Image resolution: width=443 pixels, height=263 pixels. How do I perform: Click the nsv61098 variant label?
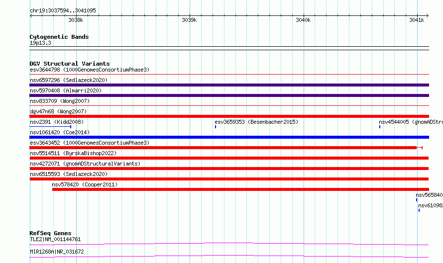pyautogui.click(x=431, y=205)
